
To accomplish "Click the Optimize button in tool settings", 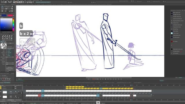I will tap(10, 67).
